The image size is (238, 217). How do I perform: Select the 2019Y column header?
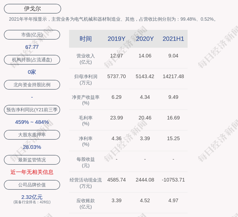(x=116, y=39)
